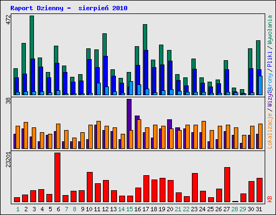Click the Raport Dzienny sierpień 2010 title
Screen dimensions: 276x215
(69, 8)
